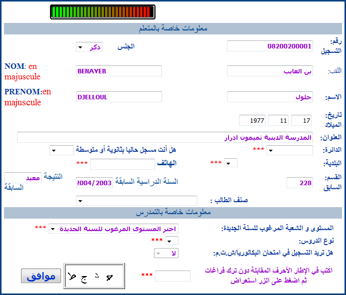This screenshot has width=346, height=295.
Task: Click the captcha text entry box
Action: pos(172,276)
